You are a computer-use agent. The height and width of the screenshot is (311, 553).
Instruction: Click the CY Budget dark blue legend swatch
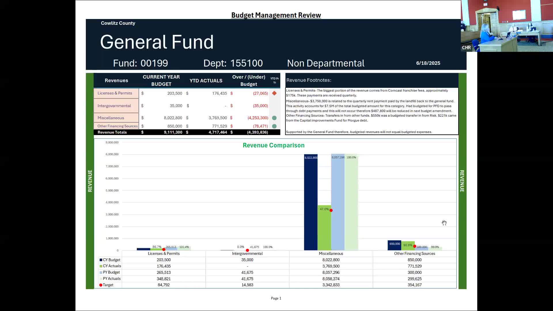click(x=101, y=260)
